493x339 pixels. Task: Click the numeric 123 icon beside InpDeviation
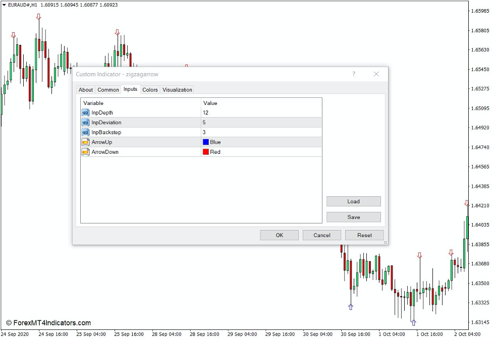click(85, 122)
